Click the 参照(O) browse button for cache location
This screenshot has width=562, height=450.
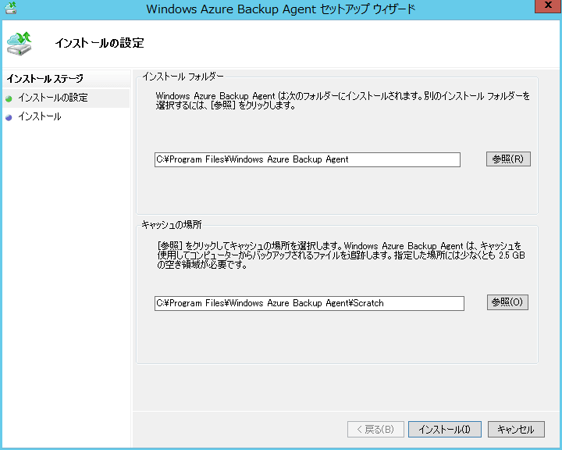507,302
